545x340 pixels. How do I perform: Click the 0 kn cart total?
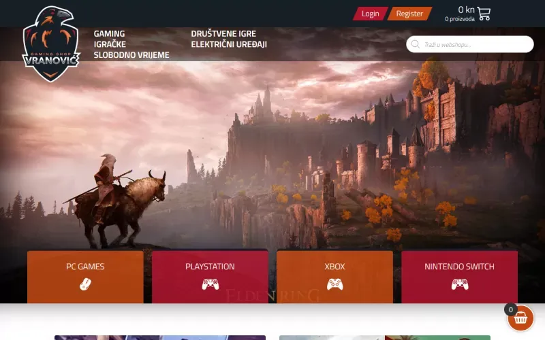(466, 10)
